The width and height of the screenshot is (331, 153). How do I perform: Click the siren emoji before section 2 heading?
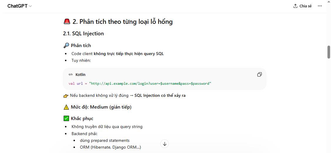click(x=67, y=21)
